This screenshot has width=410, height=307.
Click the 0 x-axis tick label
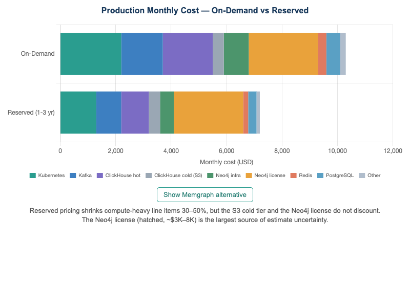click(60, 151)
